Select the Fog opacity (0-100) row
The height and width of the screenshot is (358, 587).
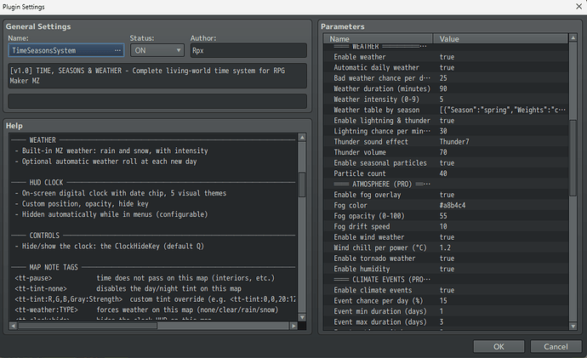pyautogui.click(x=446, y=216)
